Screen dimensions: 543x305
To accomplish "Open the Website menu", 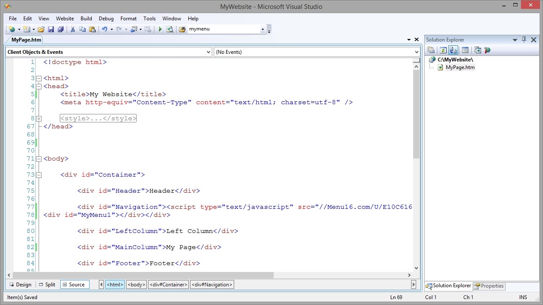I will point(65,19).
